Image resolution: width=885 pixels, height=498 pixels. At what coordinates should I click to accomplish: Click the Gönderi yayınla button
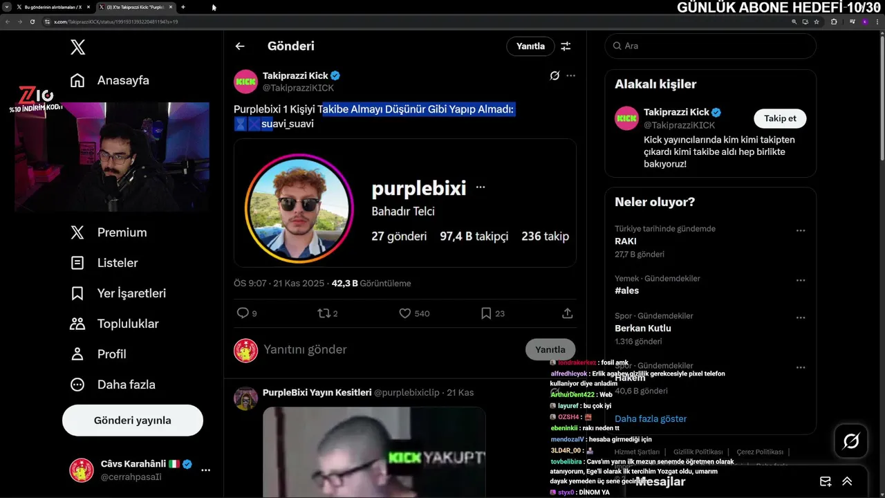(133, 421)
